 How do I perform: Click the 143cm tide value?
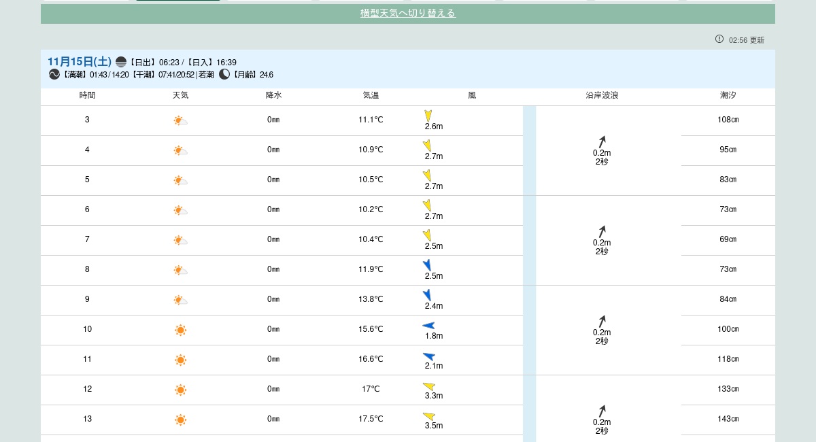[728, 419]
